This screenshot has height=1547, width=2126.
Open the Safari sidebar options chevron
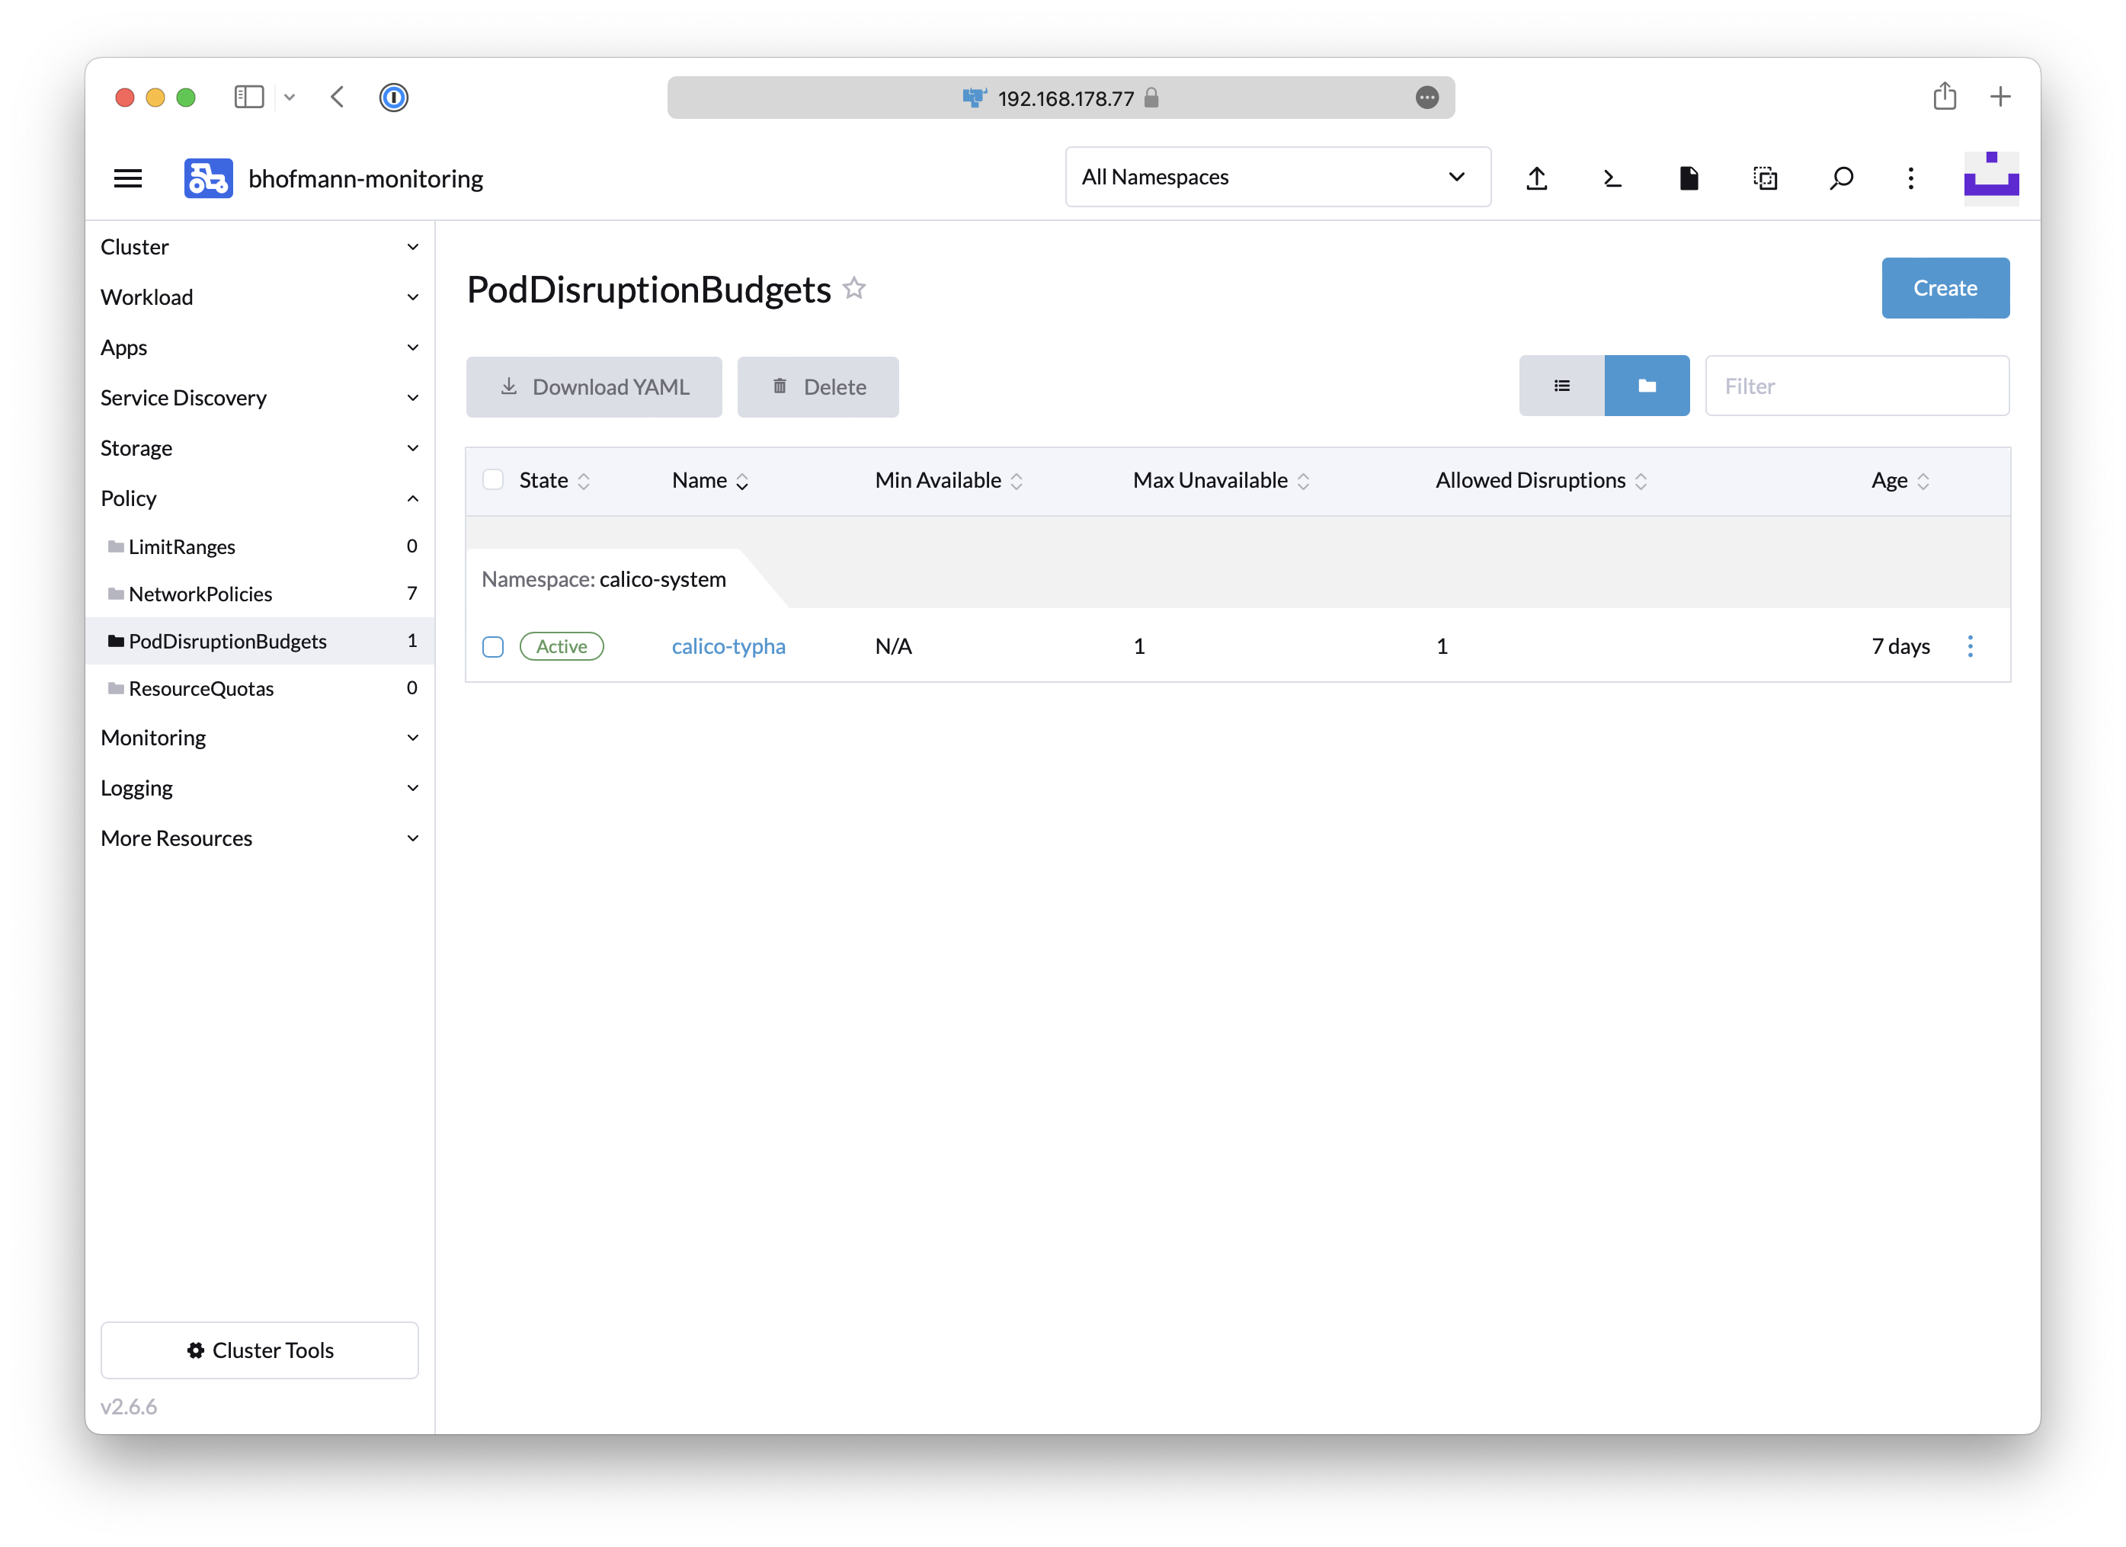290,98
